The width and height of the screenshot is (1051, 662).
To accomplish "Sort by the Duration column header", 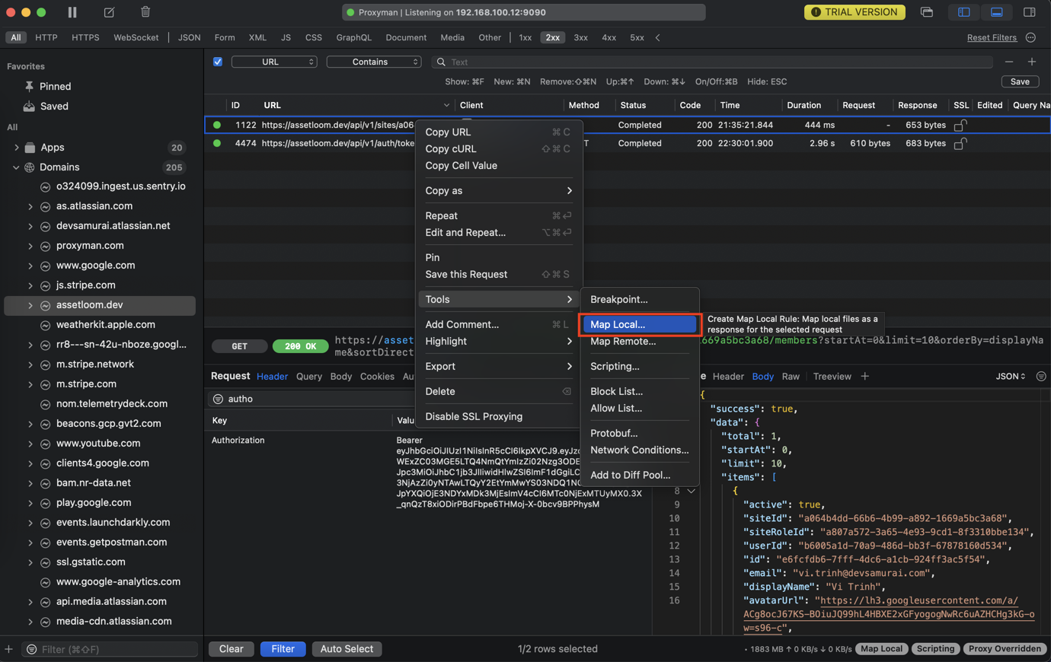I will coord(803,105).
